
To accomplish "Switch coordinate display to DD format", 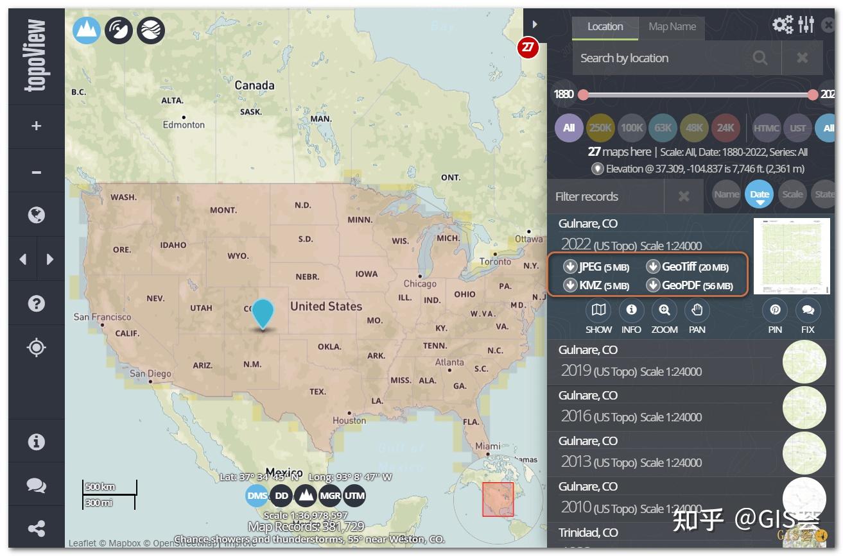I will 281,495.
